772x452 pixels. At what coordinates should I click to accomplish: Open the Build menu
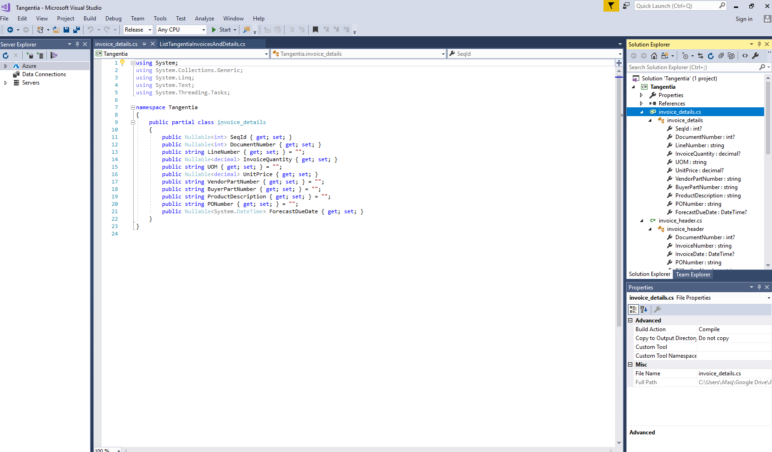90,19
